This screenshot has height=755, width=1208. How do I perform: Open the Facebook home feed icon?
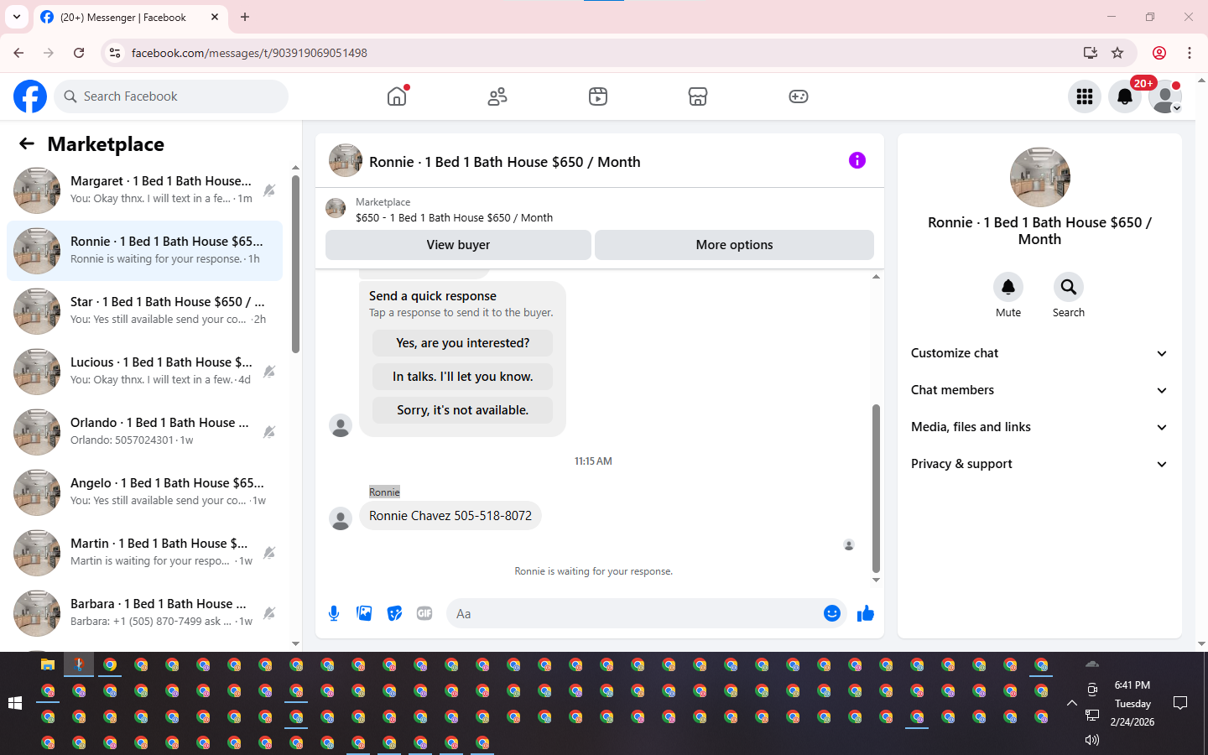tap(397, 96)
